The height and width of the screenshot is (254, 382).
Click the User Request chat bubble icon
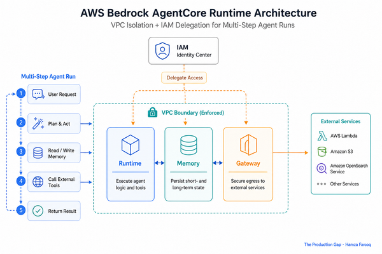tap(38, 95)
